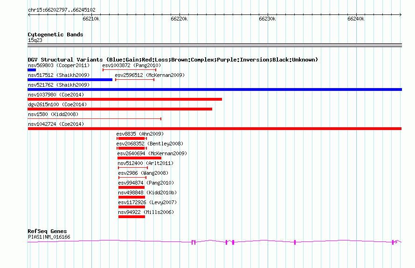This screenshot has height=268, width=415.
Task: Click the nsv569803 (Cooper2011) variant label
Action: (59, 65)
